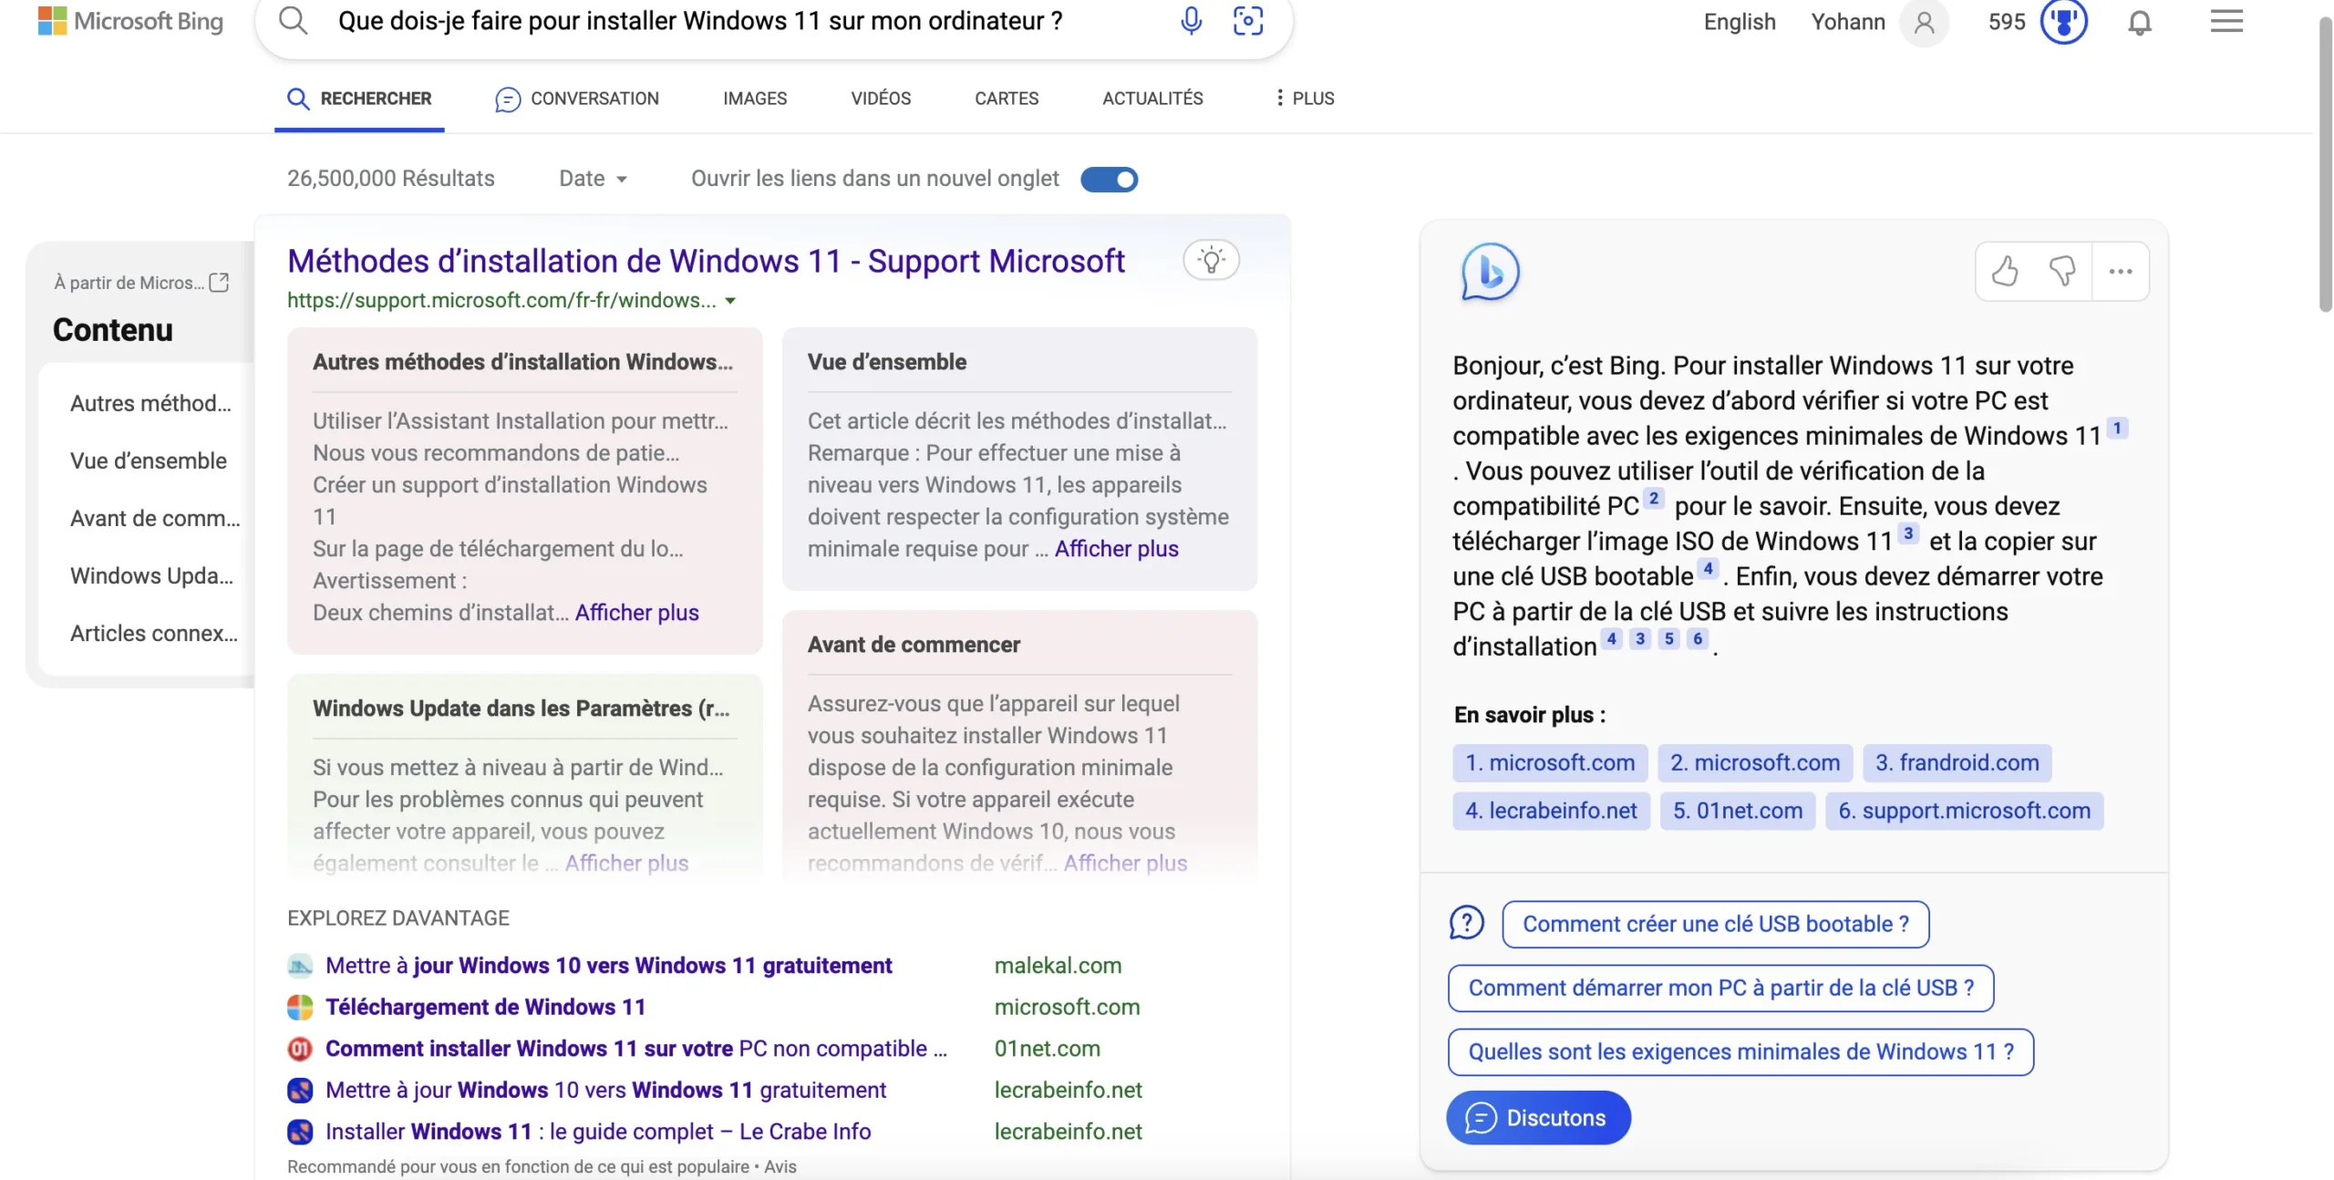Click the thumbs down icon on Bing answer

(x=2061, y=271)
